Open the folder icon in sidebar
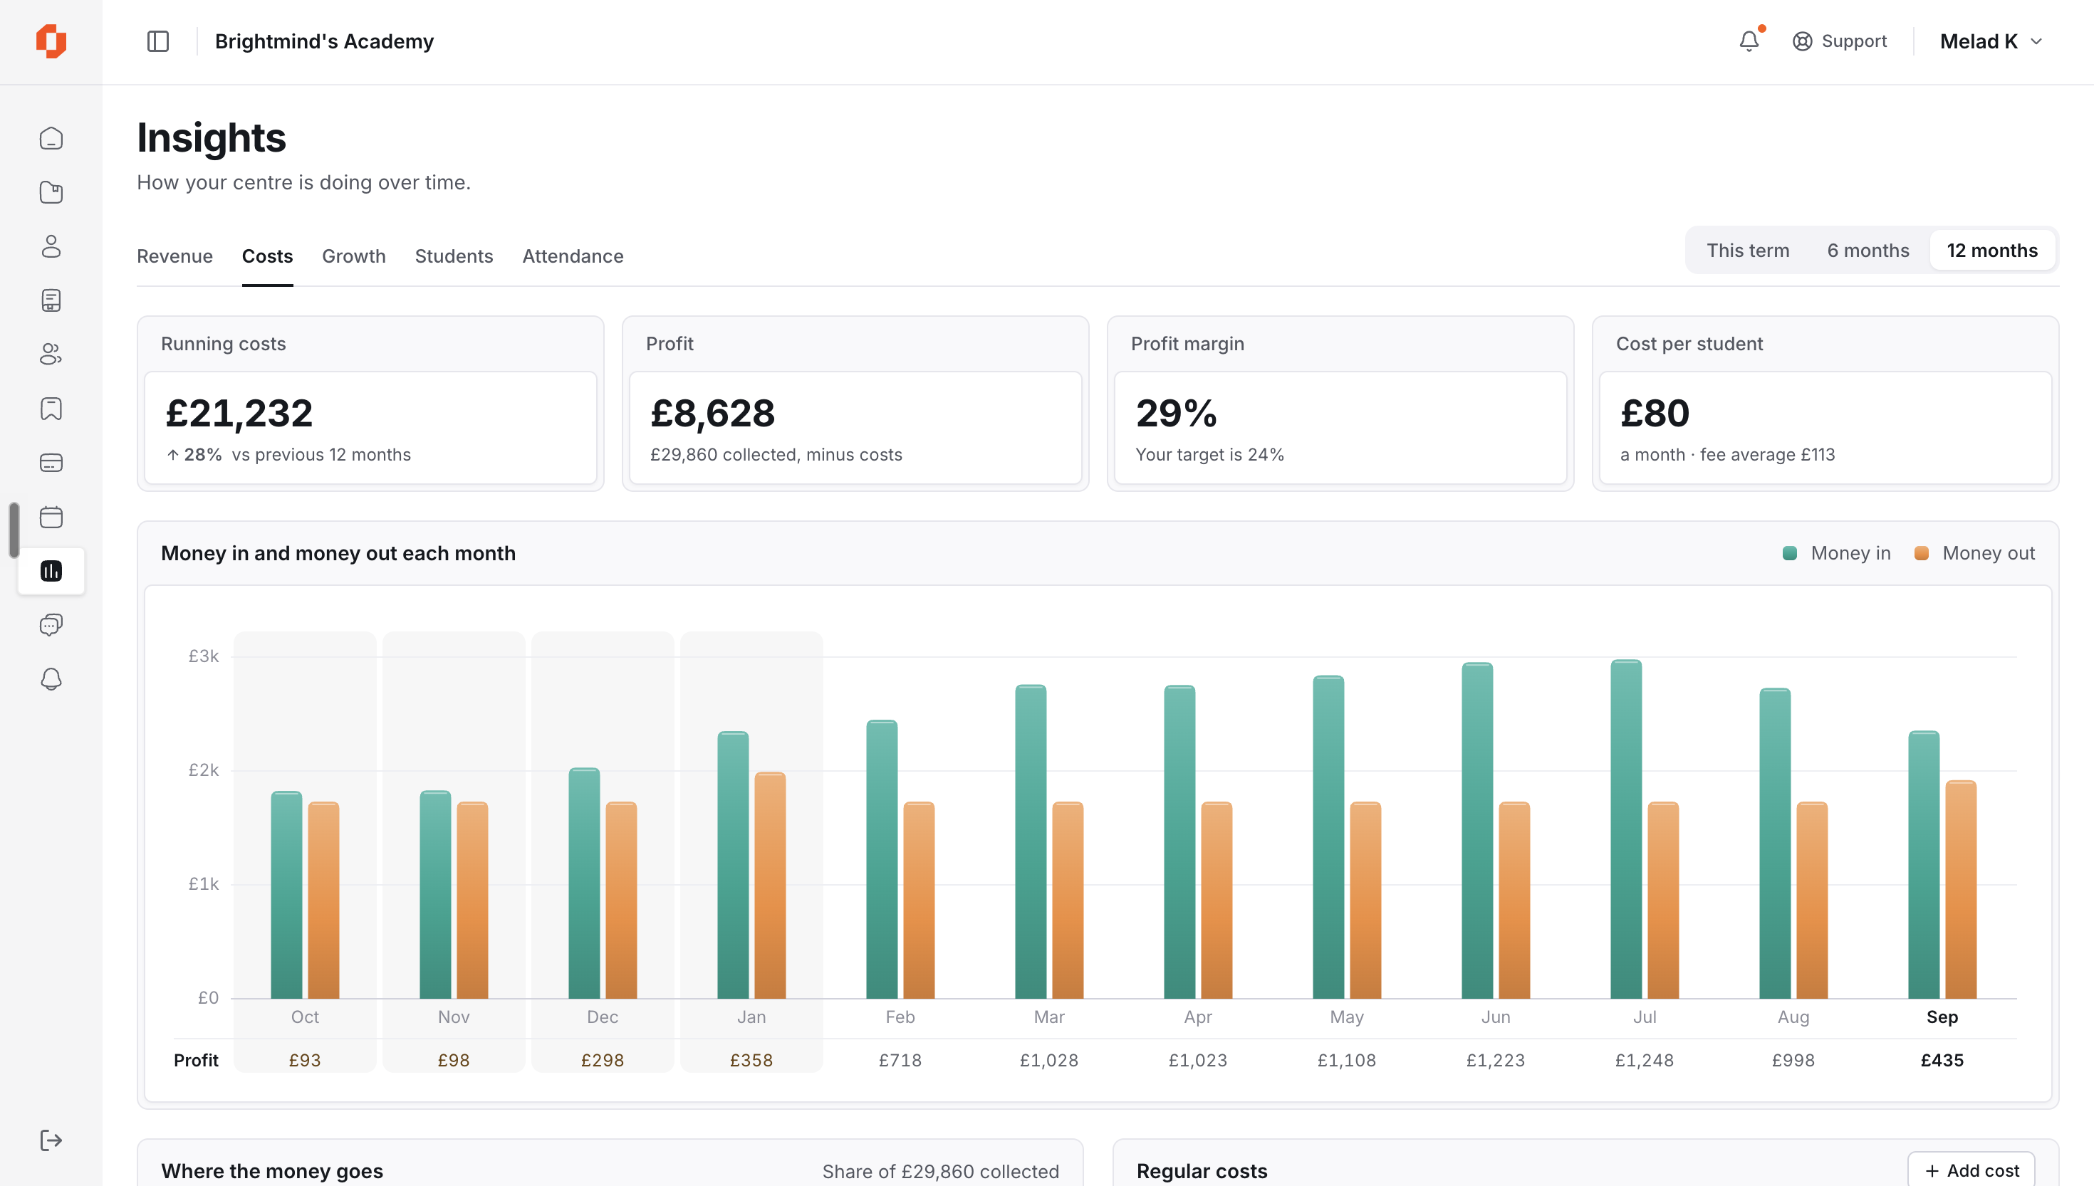The image size is (2094, 1186). (x=51, y=192)
